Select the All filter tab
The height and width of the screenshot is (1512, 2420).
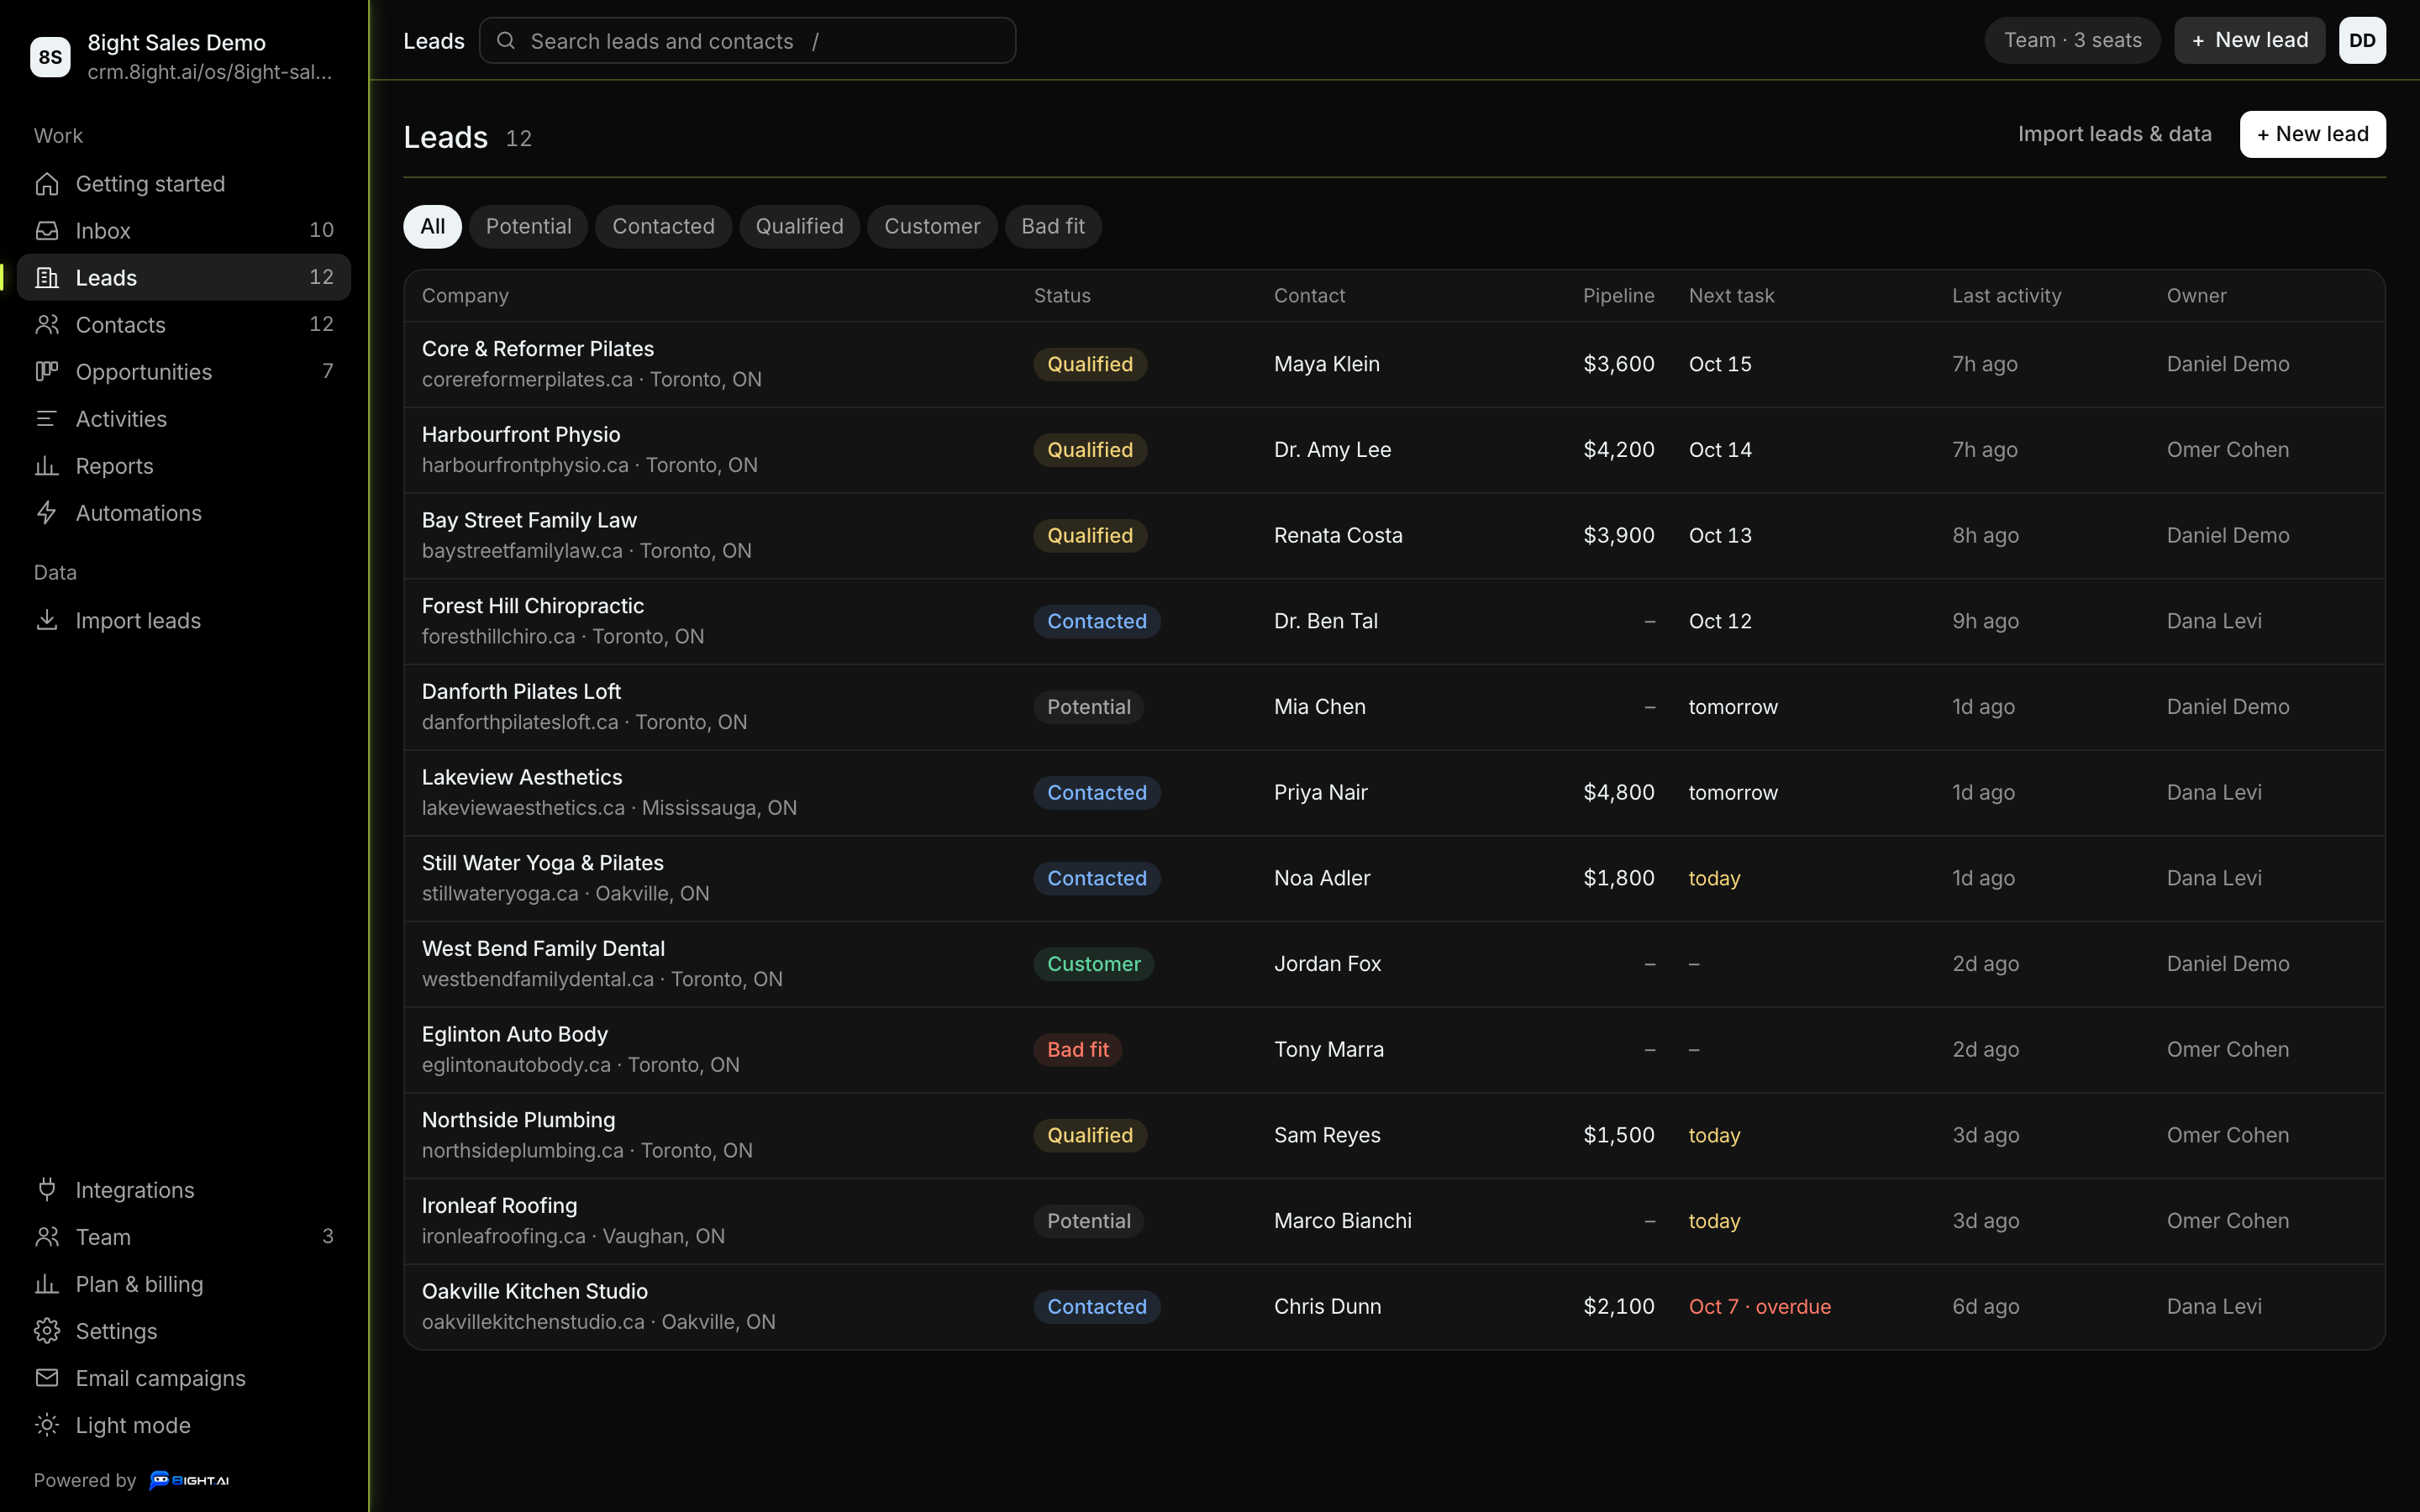coord(432,227)
